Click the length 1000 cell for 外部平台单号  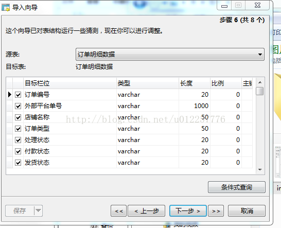(195, 106)
